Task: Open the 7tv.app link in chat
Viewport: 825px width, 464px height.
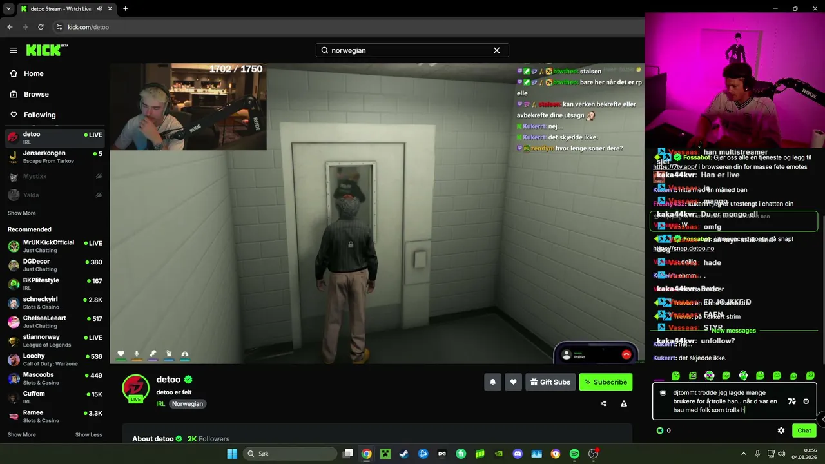Action: click(674, 166)
